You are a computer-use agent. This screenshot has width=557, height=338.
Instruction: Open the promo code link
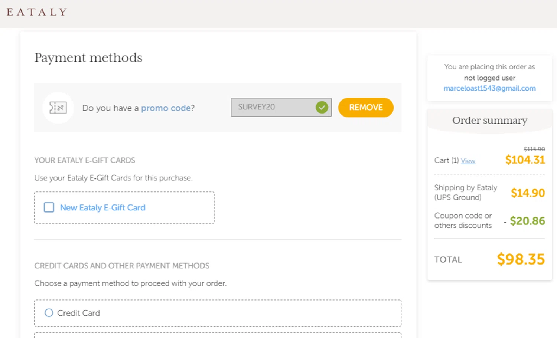click(x=166, y=108)
